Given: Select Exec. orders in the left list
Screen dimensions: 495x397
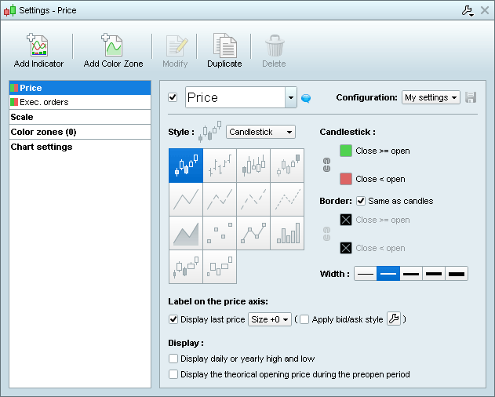Looking at the screenshot, I should coord(44,102).
